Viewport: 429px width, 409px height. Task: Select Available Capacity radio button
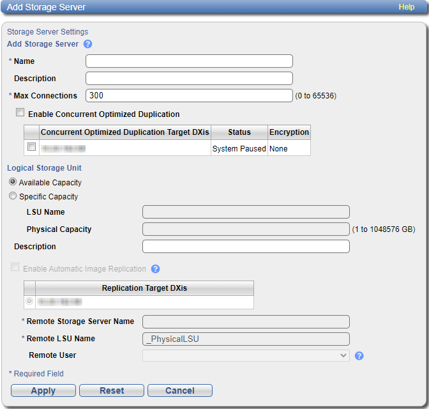(x=13, y=182)
